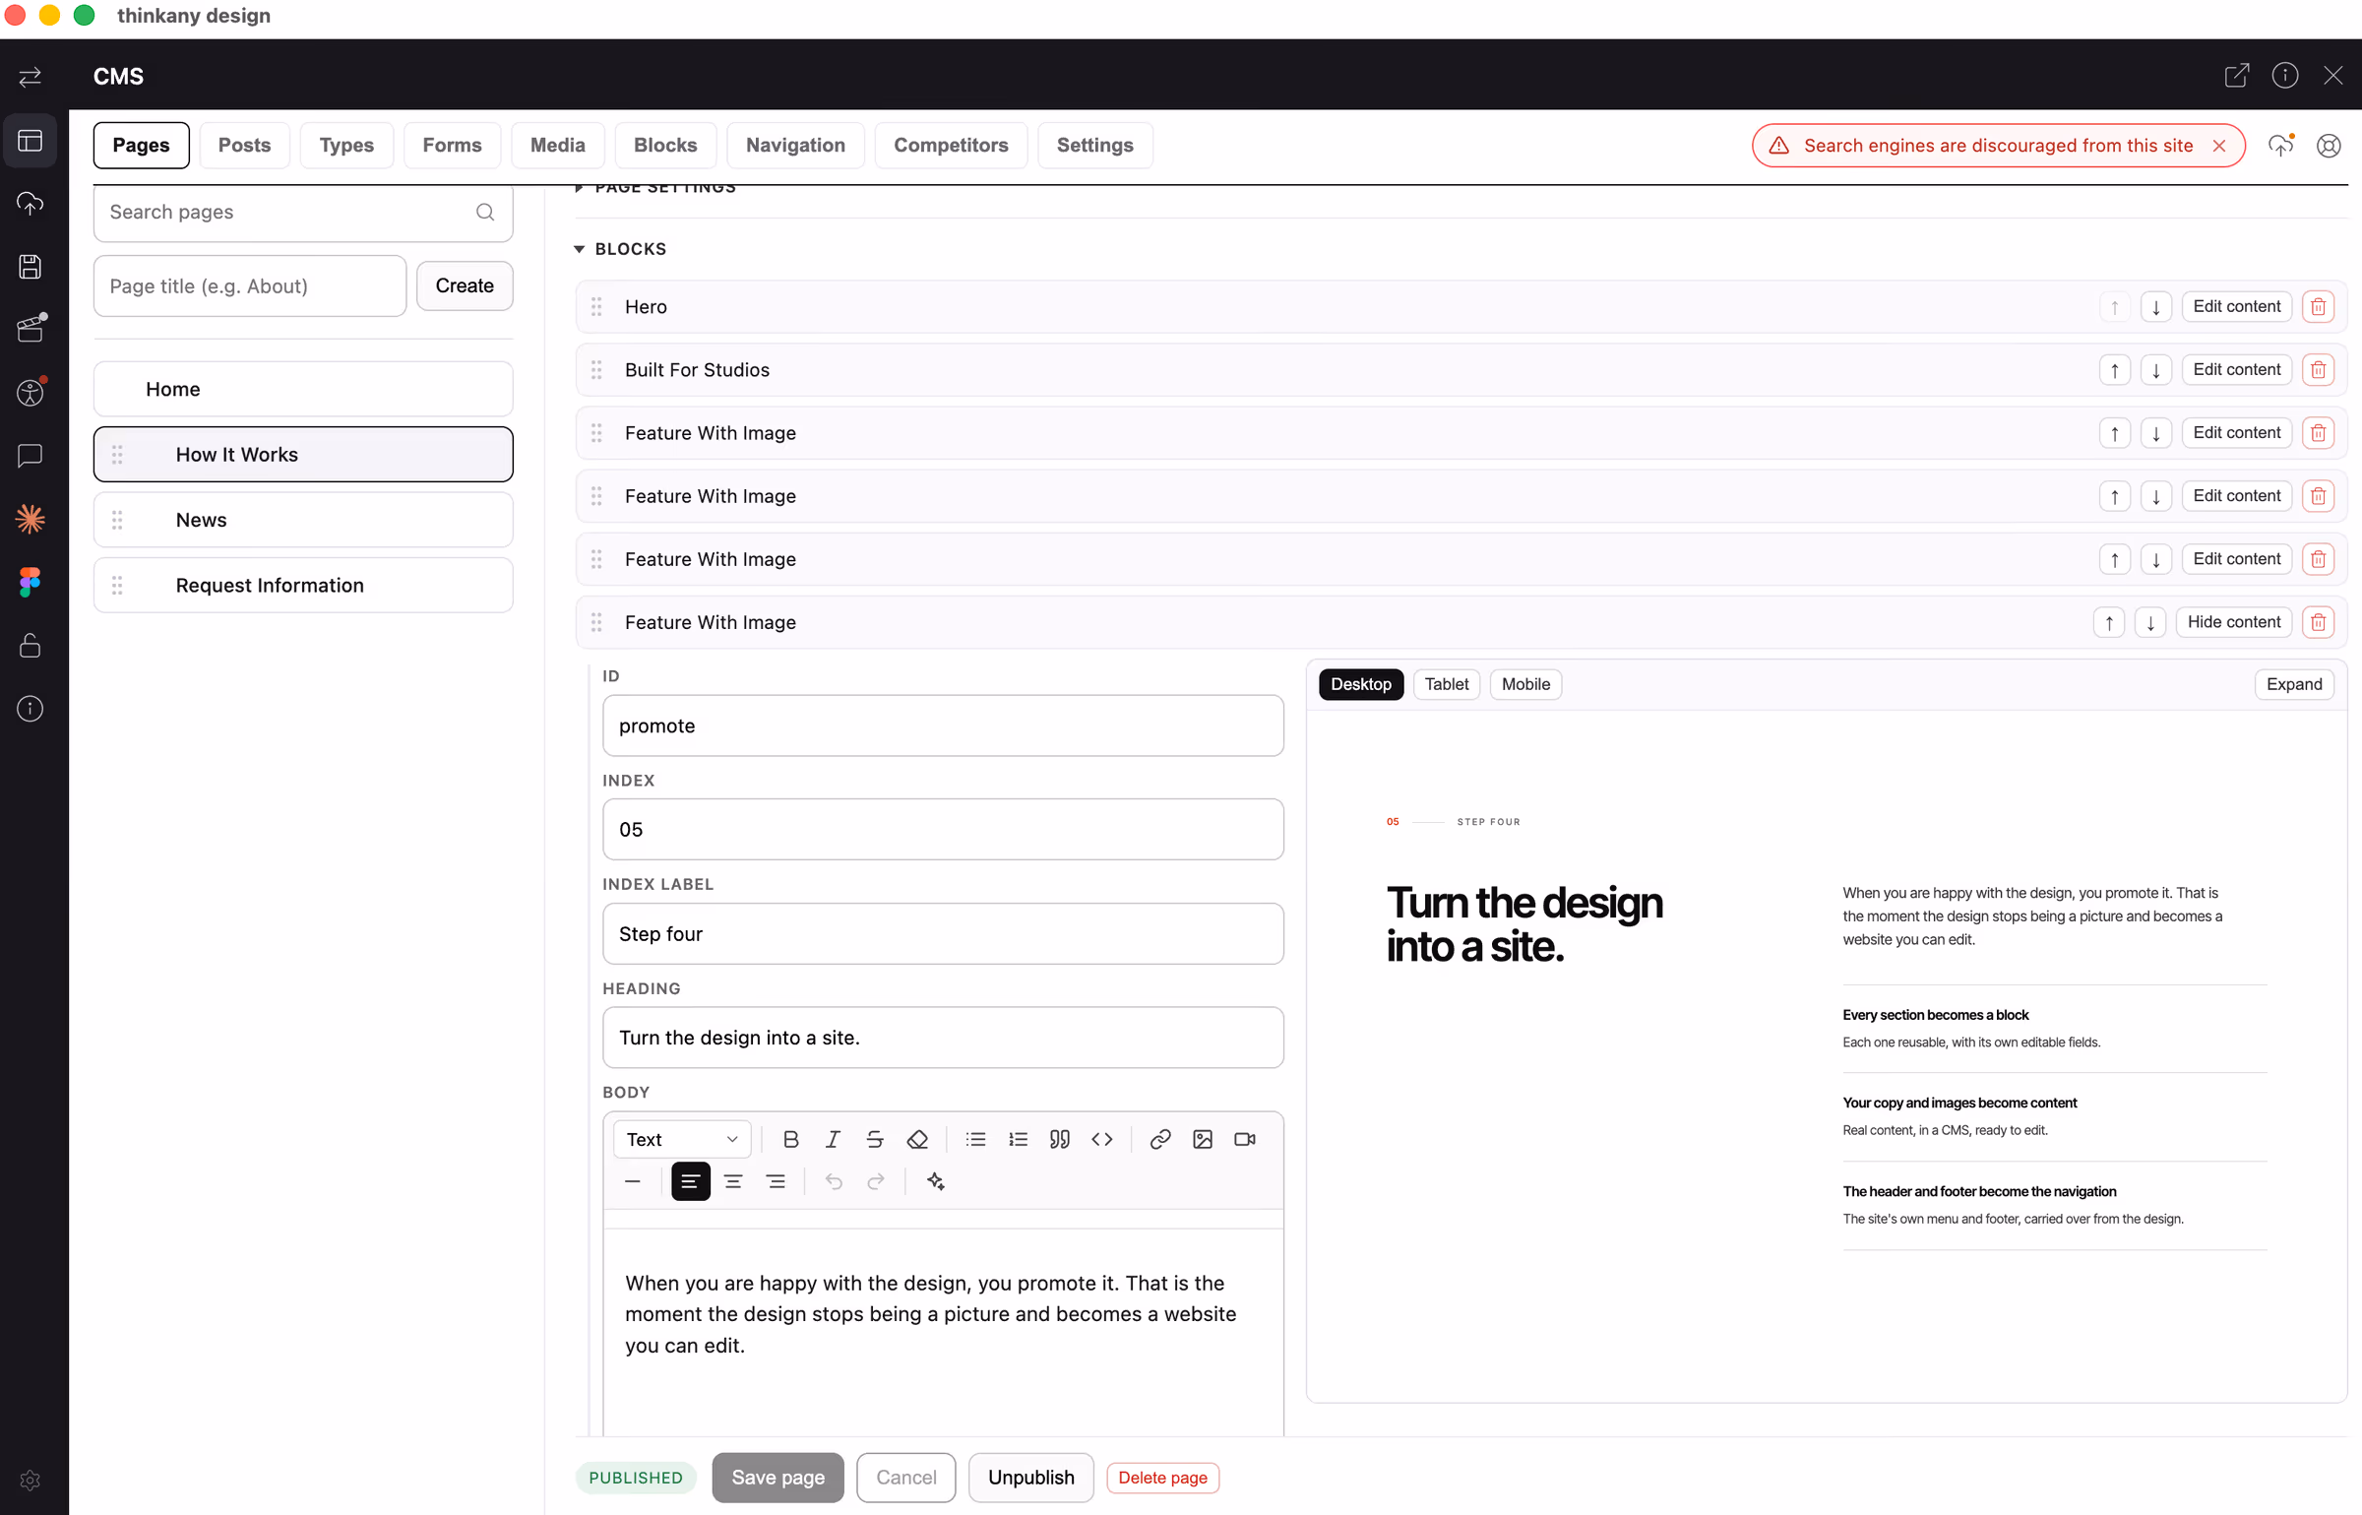Open the Blocks tab
This screenshot has height=1515, width=2362.
[665, 145]
